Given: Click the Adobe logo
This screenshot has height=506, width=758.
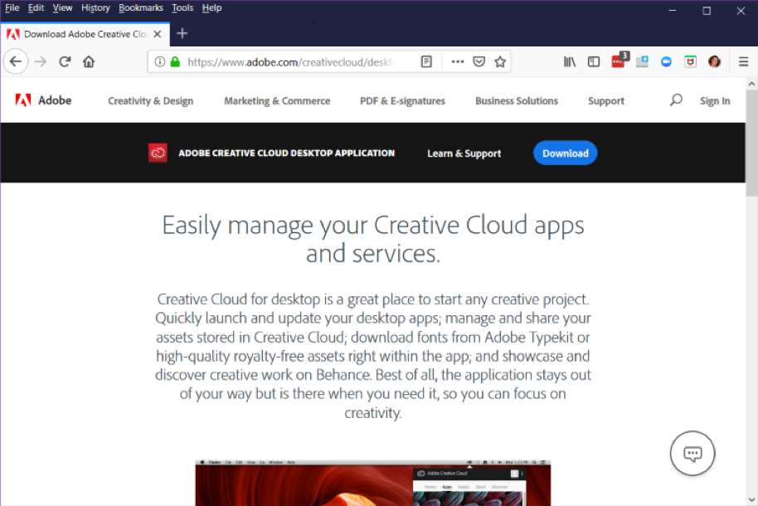Looking at the screenshot, I should point(23,100).
